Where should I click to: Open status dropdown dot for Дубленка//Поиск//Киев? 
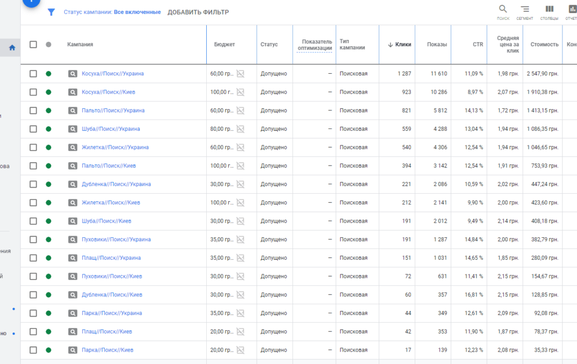coord(48,295)
